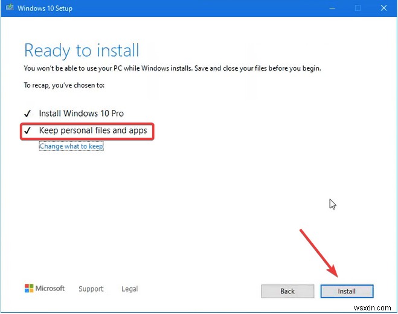
Task: Click the 'To recap, you've chosen to:' line
Action: coord(64,85)
